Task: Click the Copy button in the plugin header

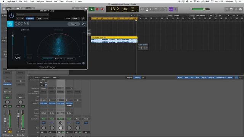Action: 39,19
